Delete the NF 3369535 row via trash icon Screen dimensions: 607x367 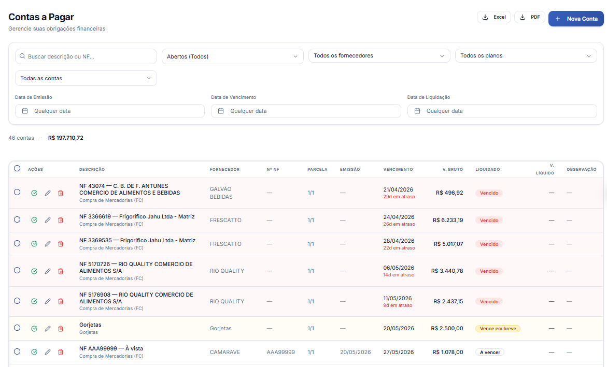point(61,244)
